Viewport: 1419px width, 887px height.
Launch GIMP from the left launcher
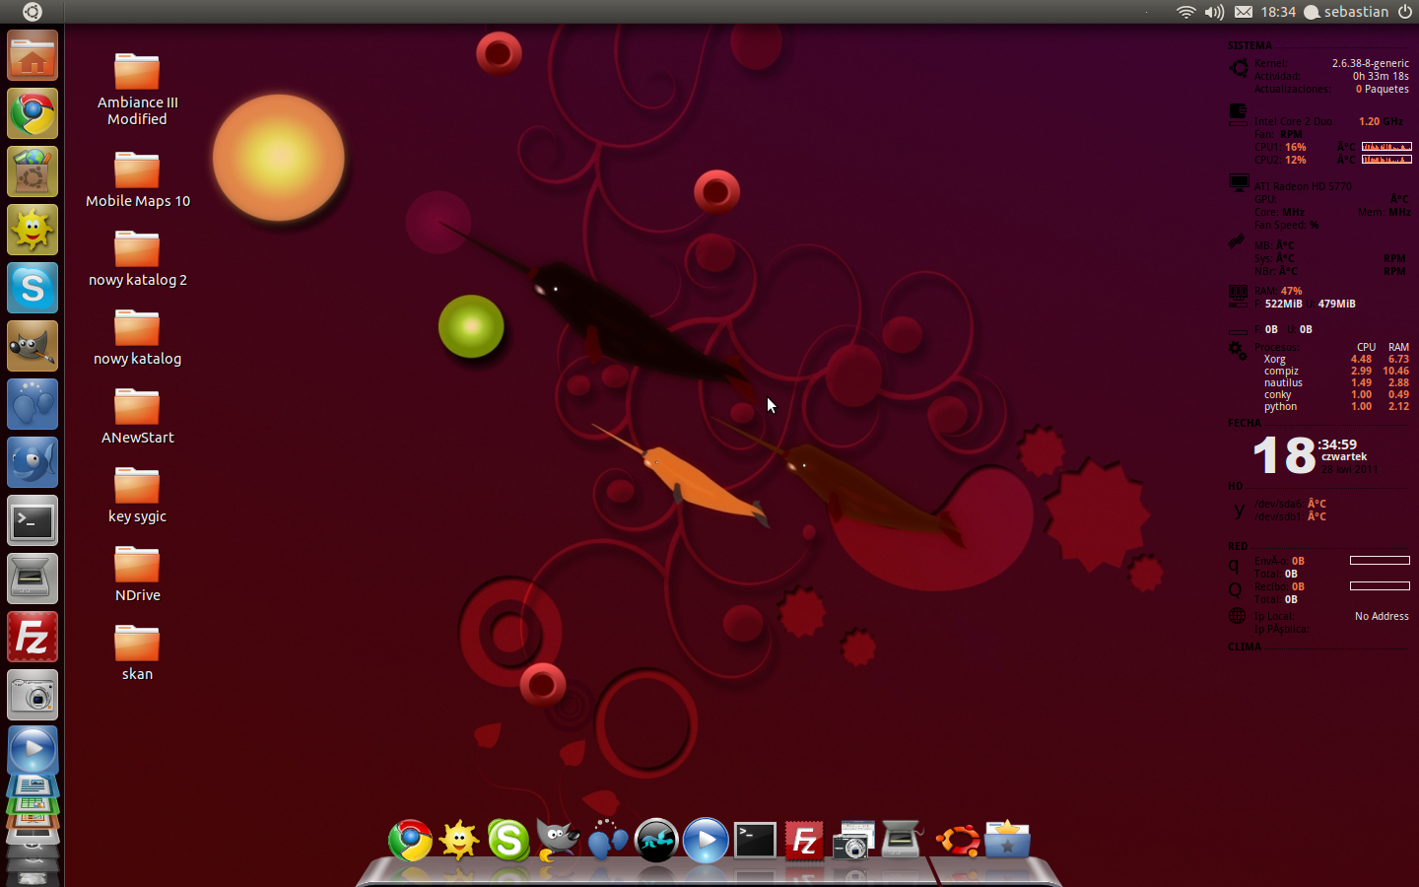click(33, 346)
